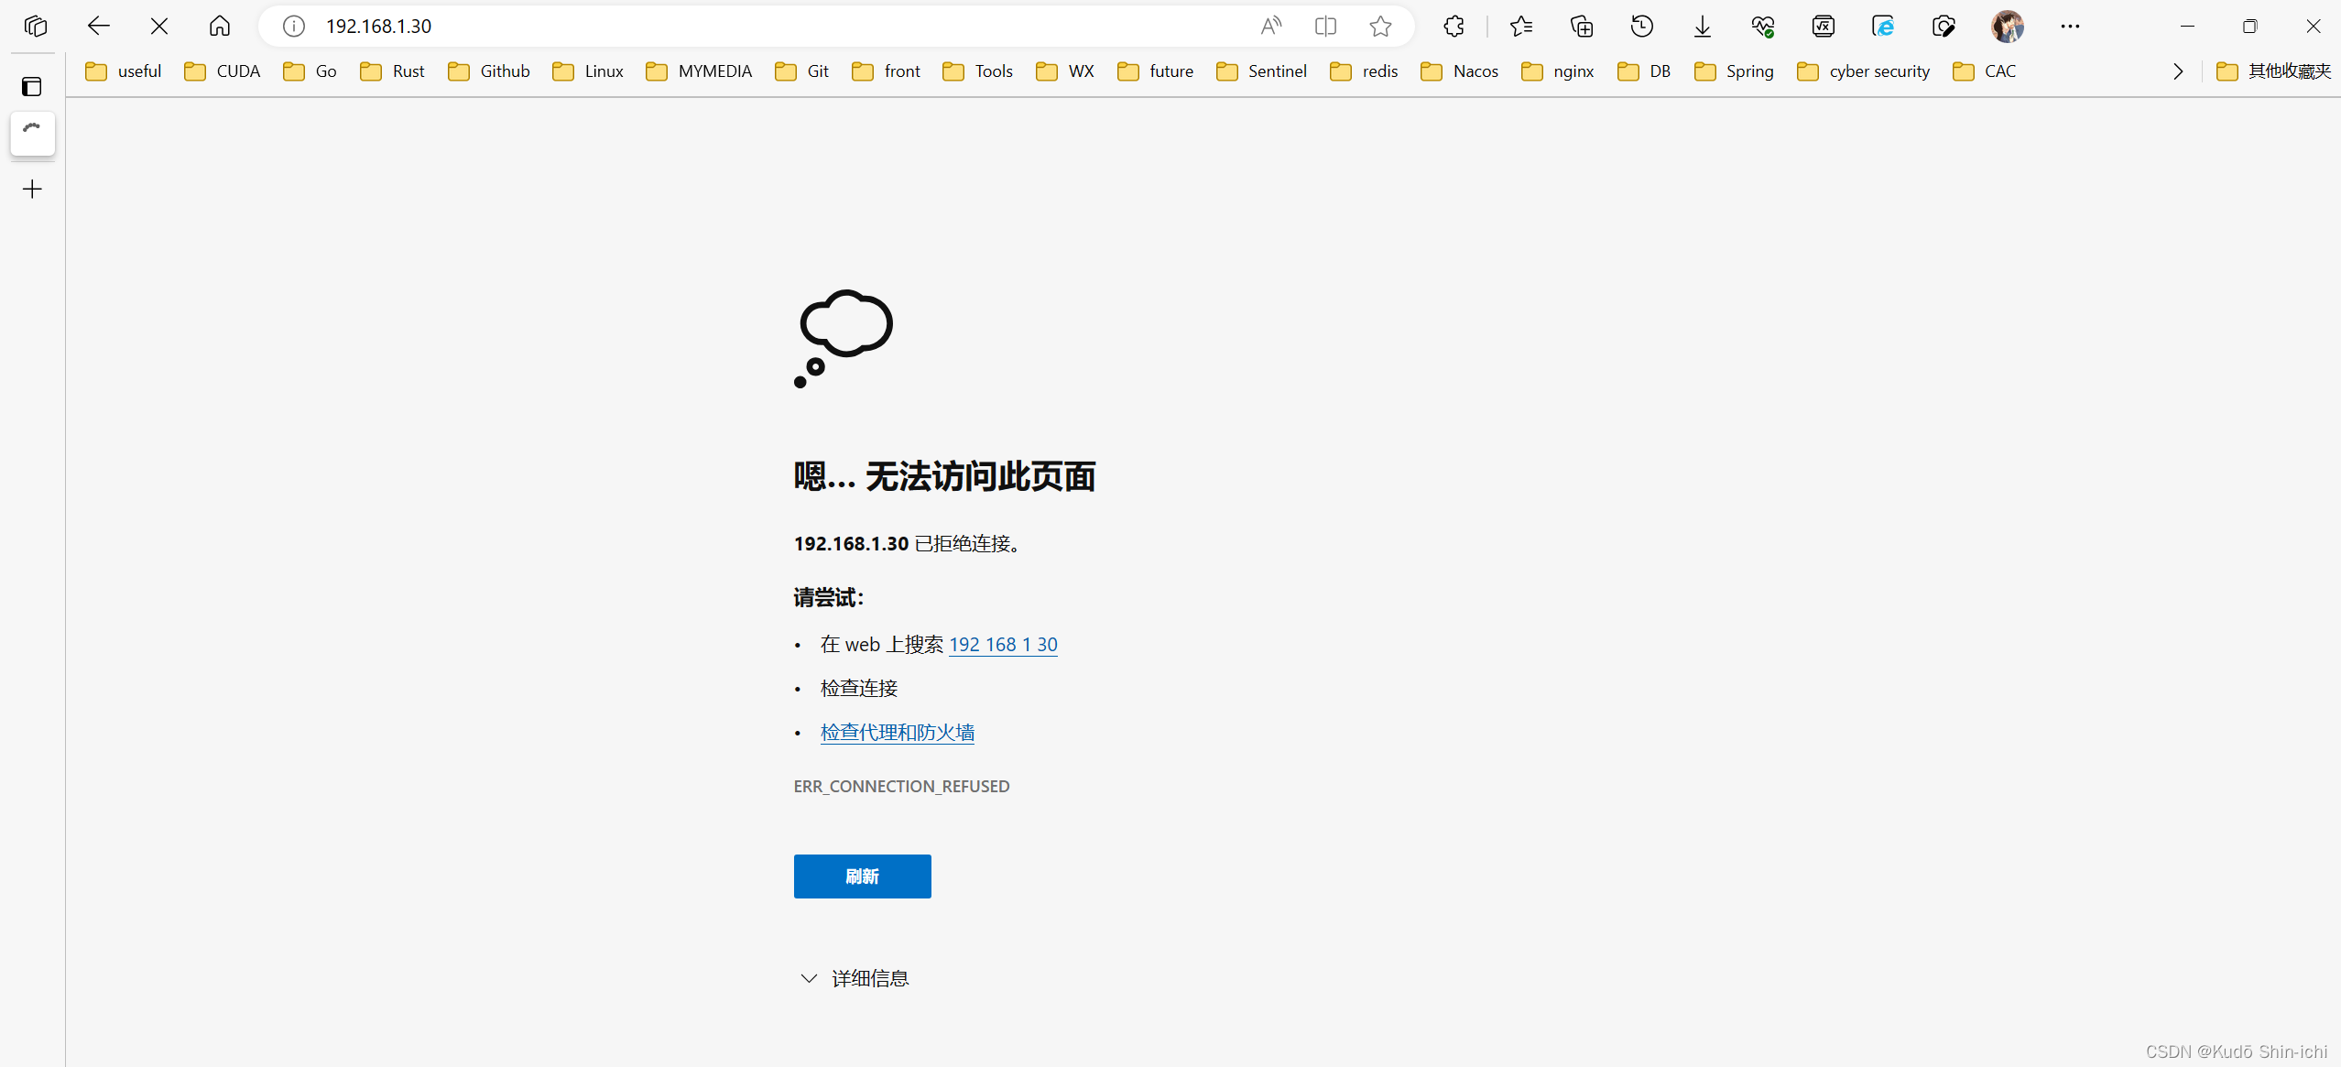This screenshot has height=1067, width=2341.
Task: Toggle the vertical tabs pane icon
Action: coord(32,87)
